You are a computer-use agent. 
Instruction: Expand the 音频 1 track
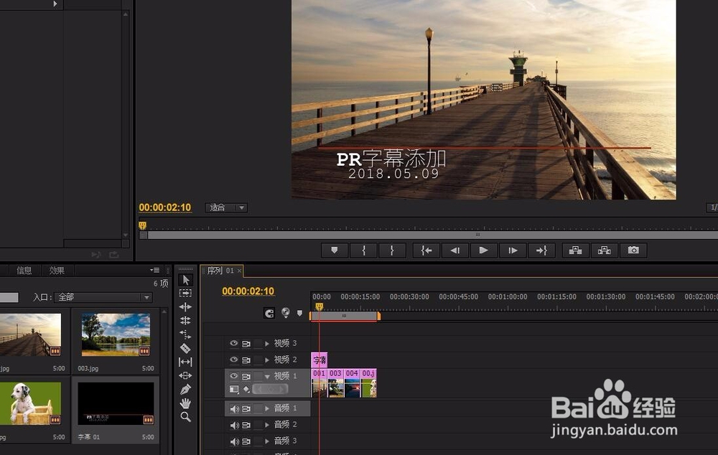(267, 408)
